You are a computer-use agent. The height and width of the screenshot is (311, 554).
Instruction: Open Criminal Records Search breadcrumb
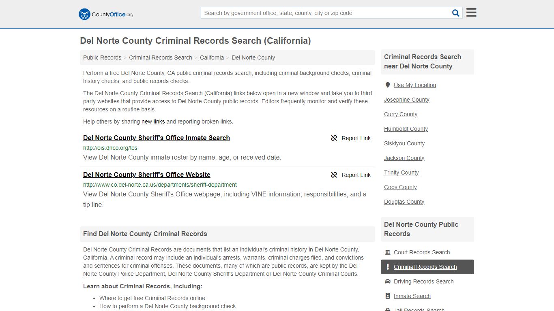point(161,58)
